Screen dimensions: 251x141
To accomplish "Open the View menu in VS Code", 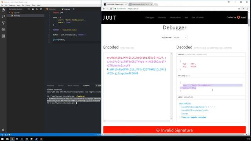I will (x=19, y=5).
